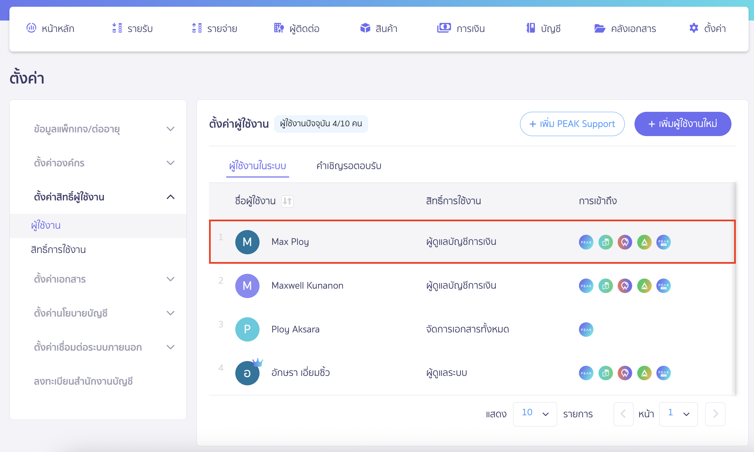754x452 pixels.
Task: Open the page number dropdown
Action: [678, 414]
